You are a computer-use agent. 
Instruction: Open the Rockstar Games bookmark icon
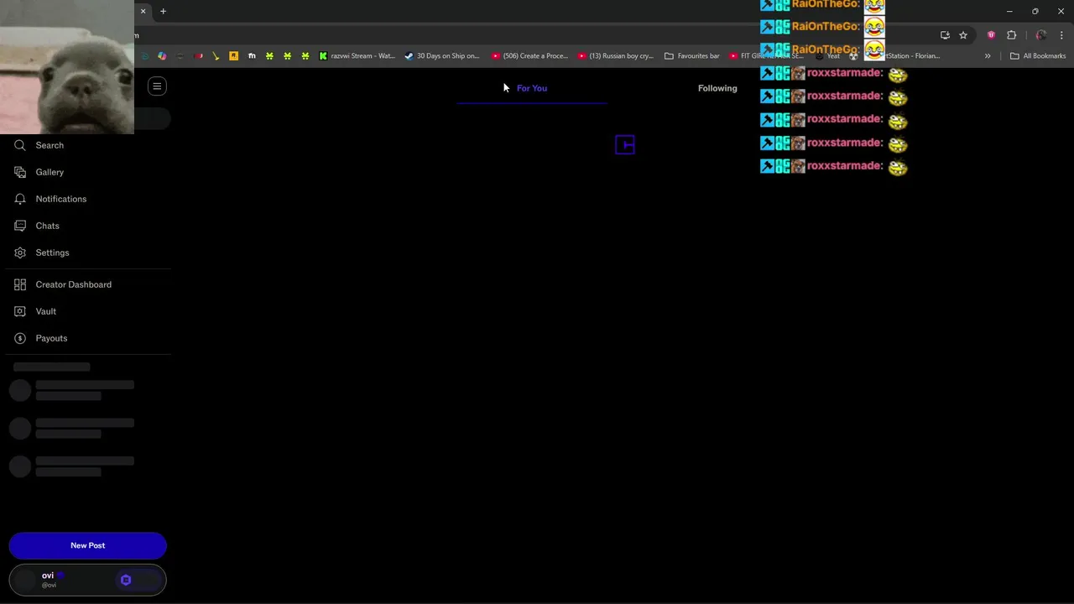pyautogui.click(x=233, y=56)
